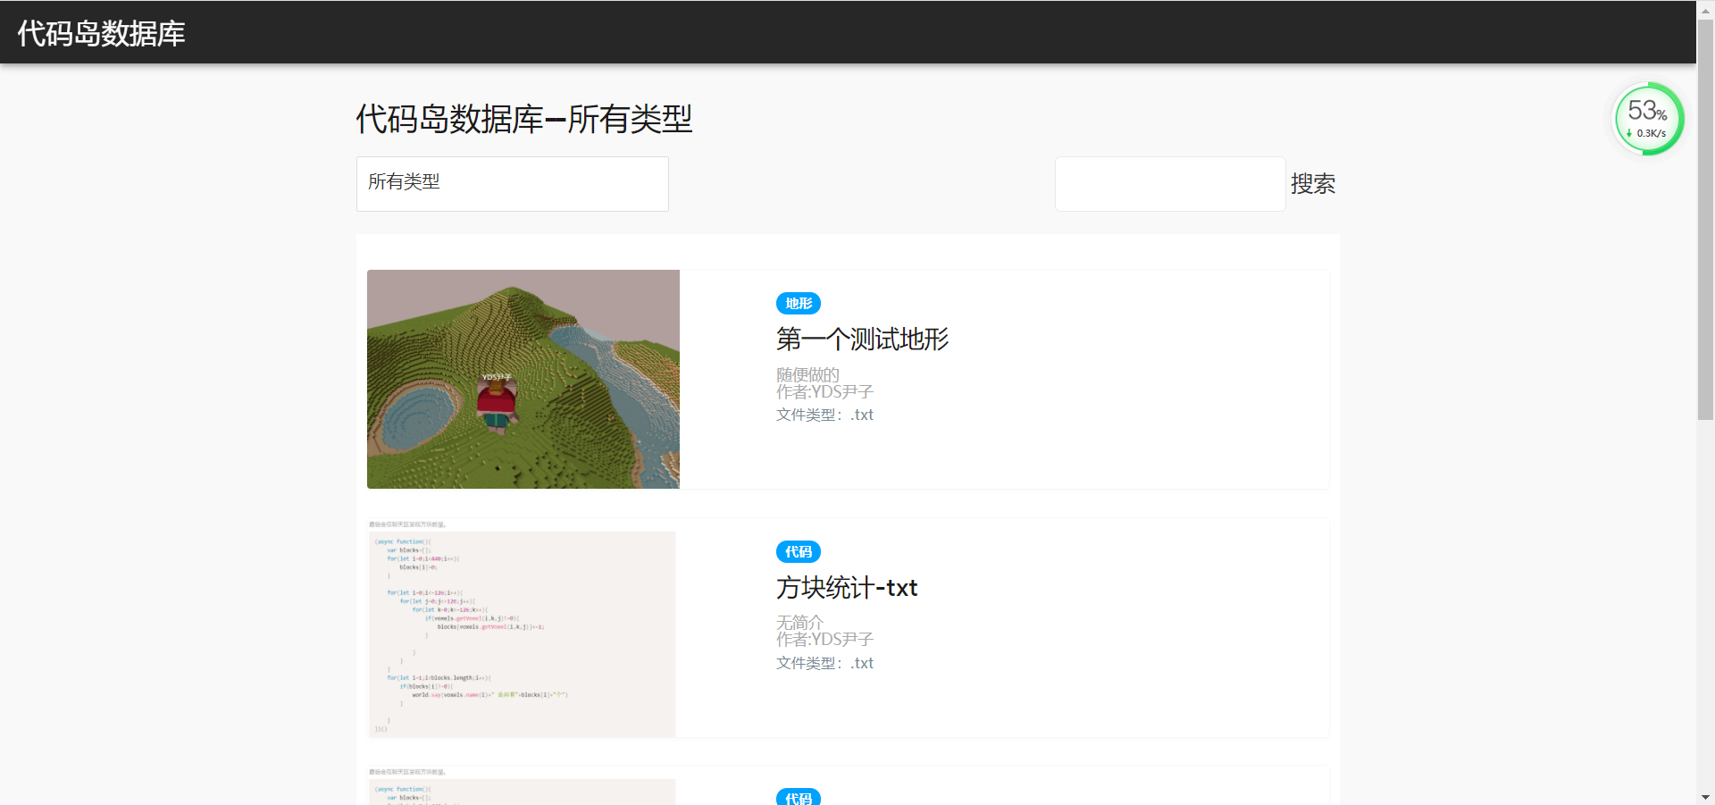Click 文件类型: .txt under 方块统计-txt

824,663
